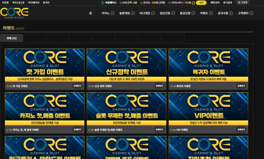Screen dimensions: 264x159
Task: Open the 첫 가입 이벤트 banner image
Action: click(x=44, y=65)
